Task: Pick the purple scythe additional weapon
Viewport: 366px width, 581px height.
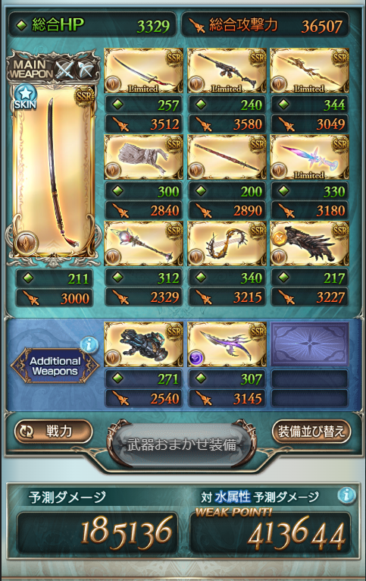Action: (227, 344)
